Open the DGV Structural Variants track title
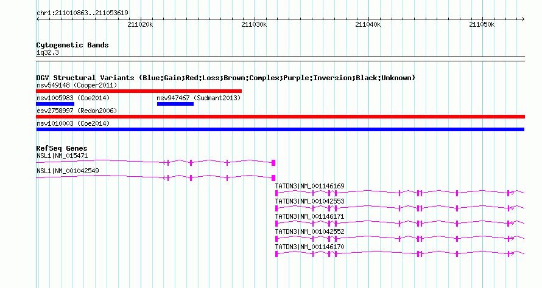Screen dimensions: 542x288 (225, 78)
